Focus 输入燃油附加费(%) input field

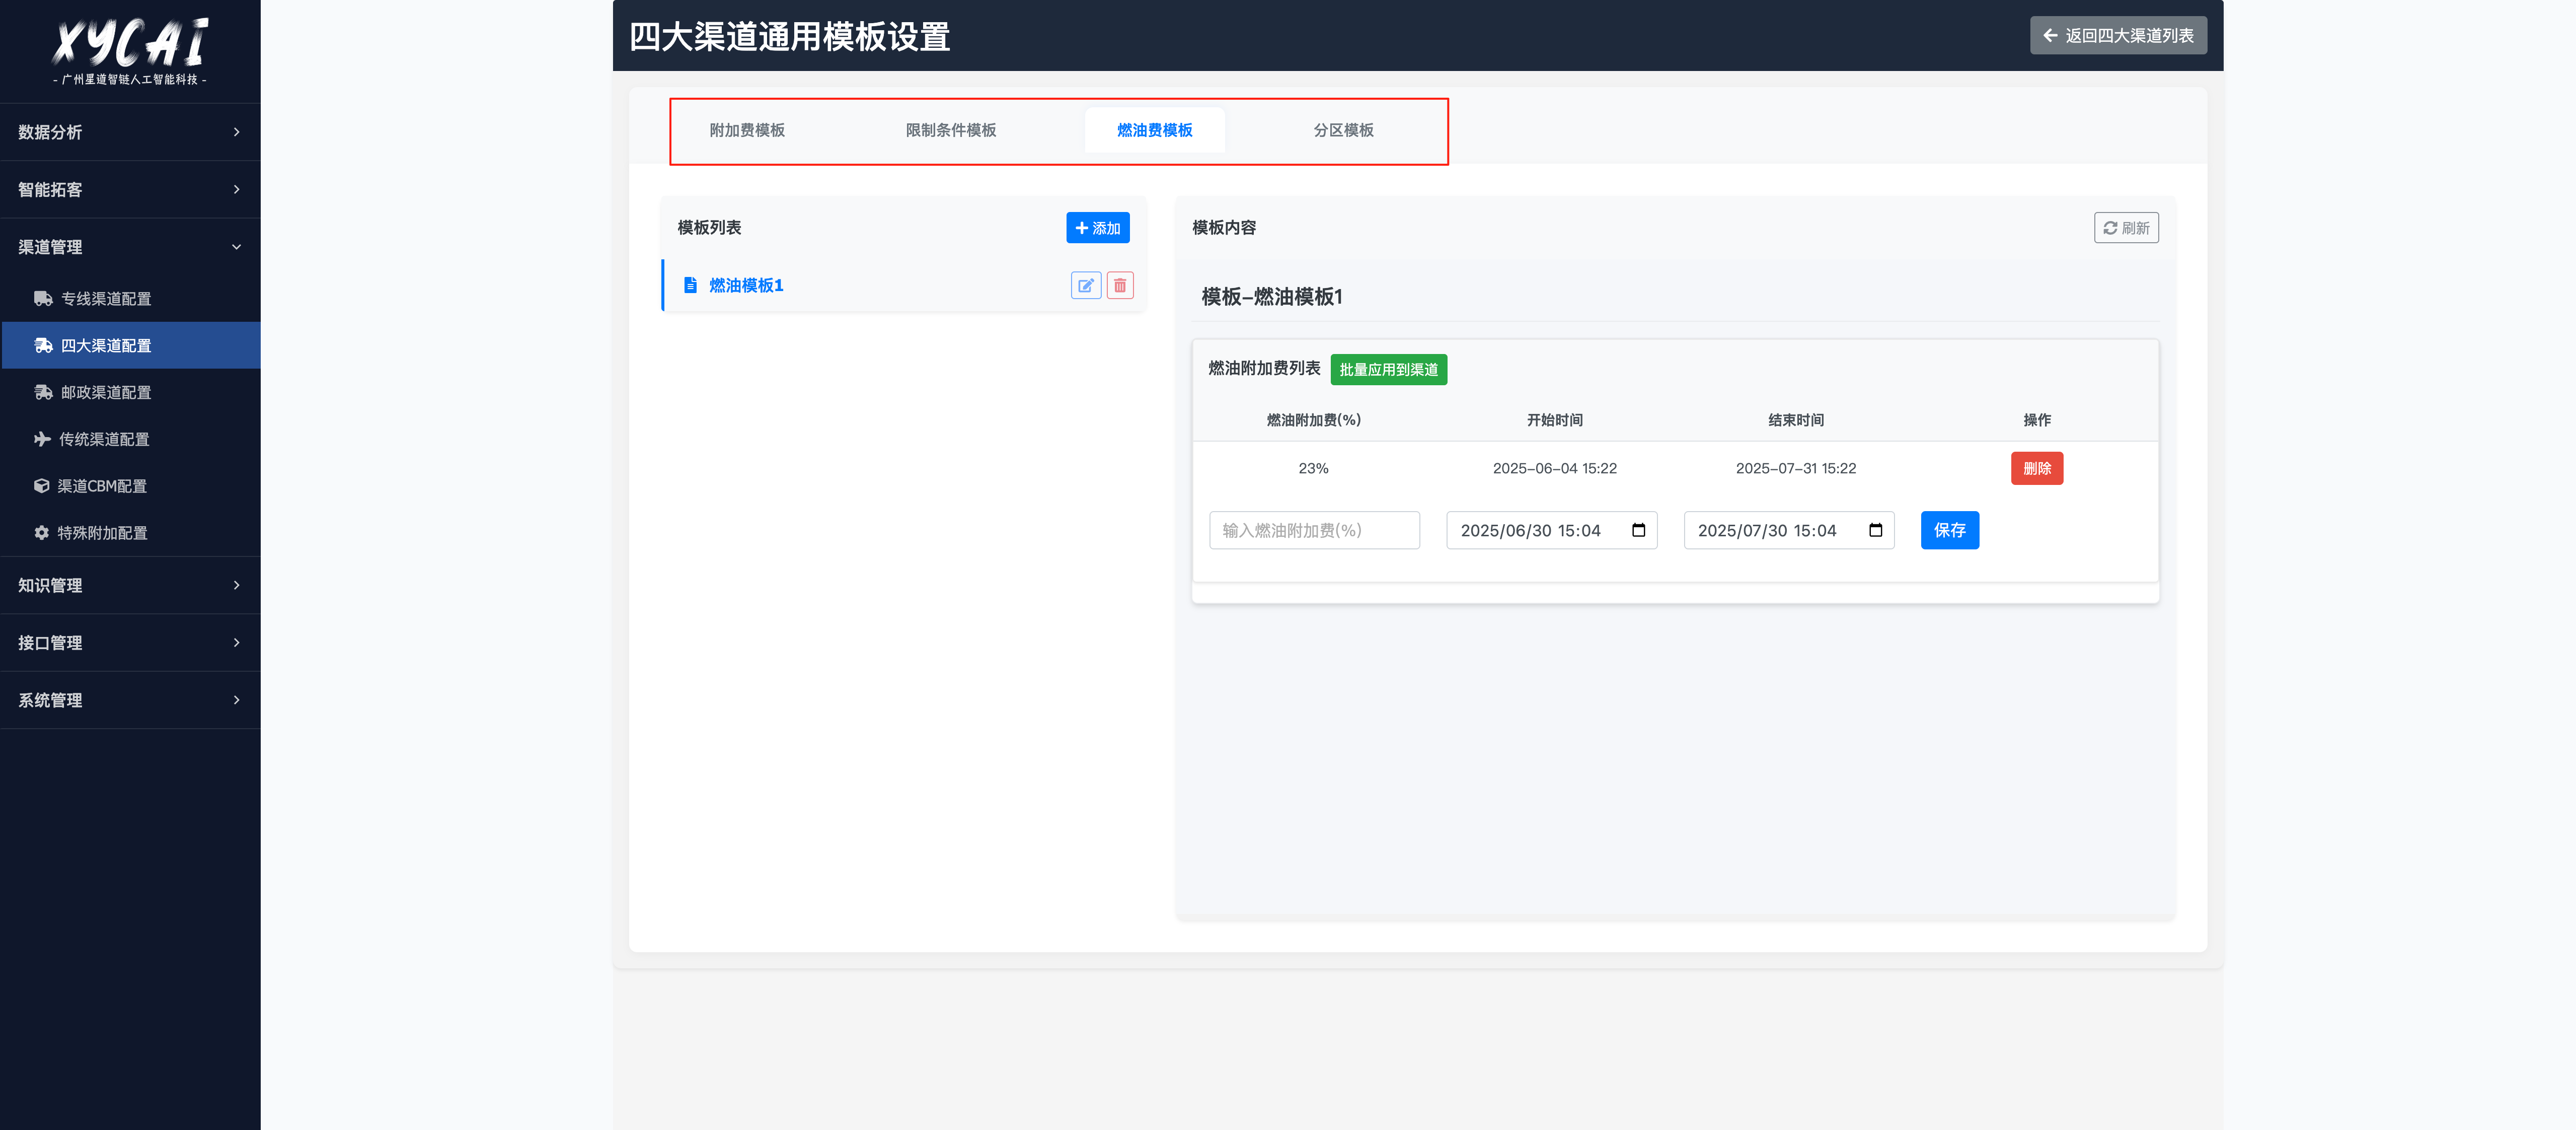coord(1314,530)
